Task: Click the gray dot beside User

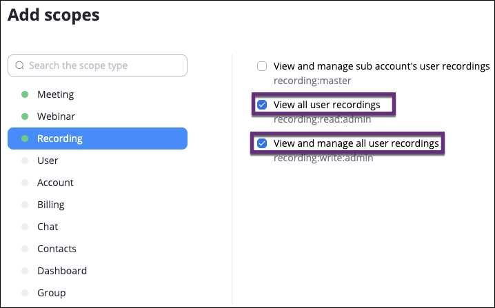Action: click(25, 161)
